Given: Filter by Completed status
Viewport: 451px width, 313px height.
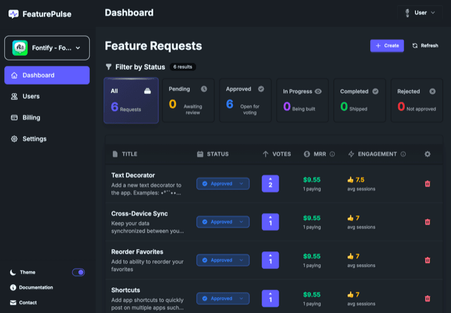Looking at the screenshot, I should (x=360, y=101).
